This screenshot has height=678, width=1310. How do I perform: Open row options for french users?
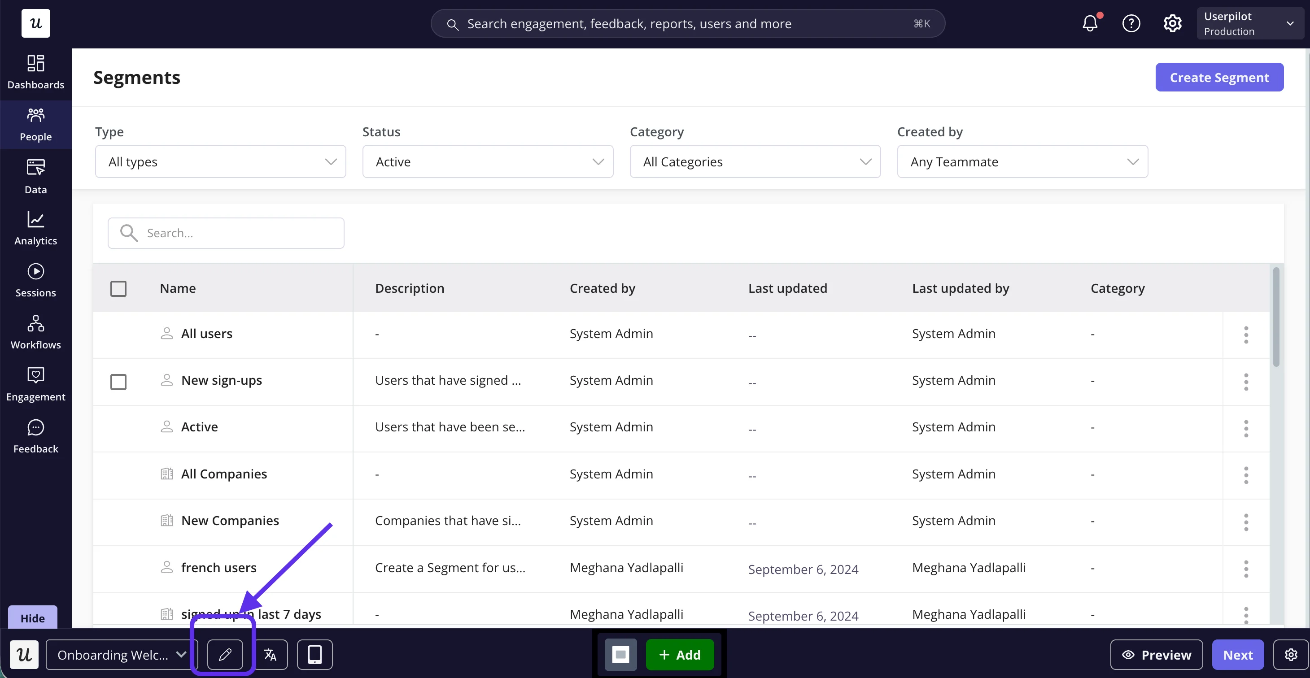coord(1246,569)
